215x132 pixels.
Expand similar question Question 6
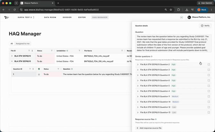(138, 81)
